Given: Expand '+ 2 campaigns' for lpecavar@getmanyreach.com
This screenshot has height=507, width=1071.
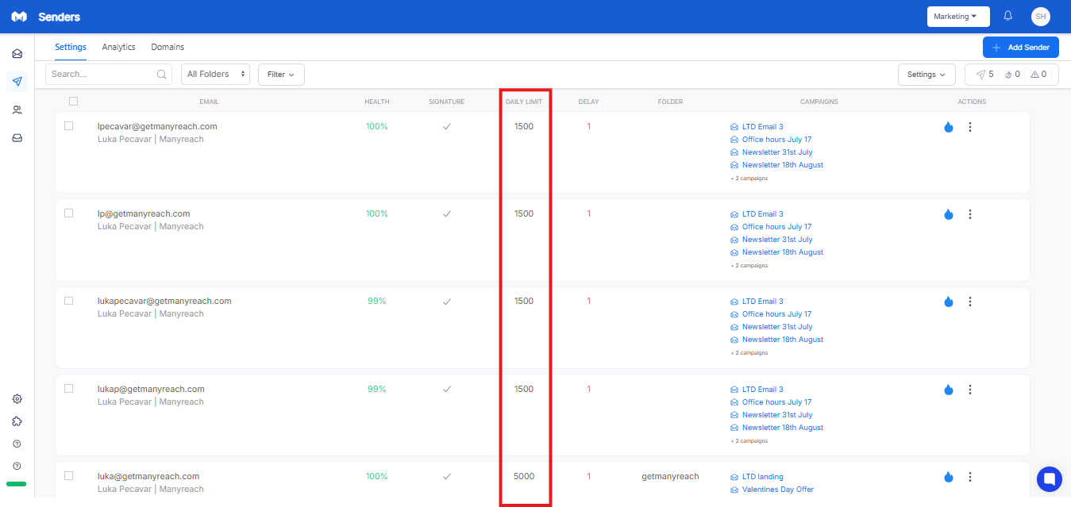Looking at the screenshot, I should point(749,179).
